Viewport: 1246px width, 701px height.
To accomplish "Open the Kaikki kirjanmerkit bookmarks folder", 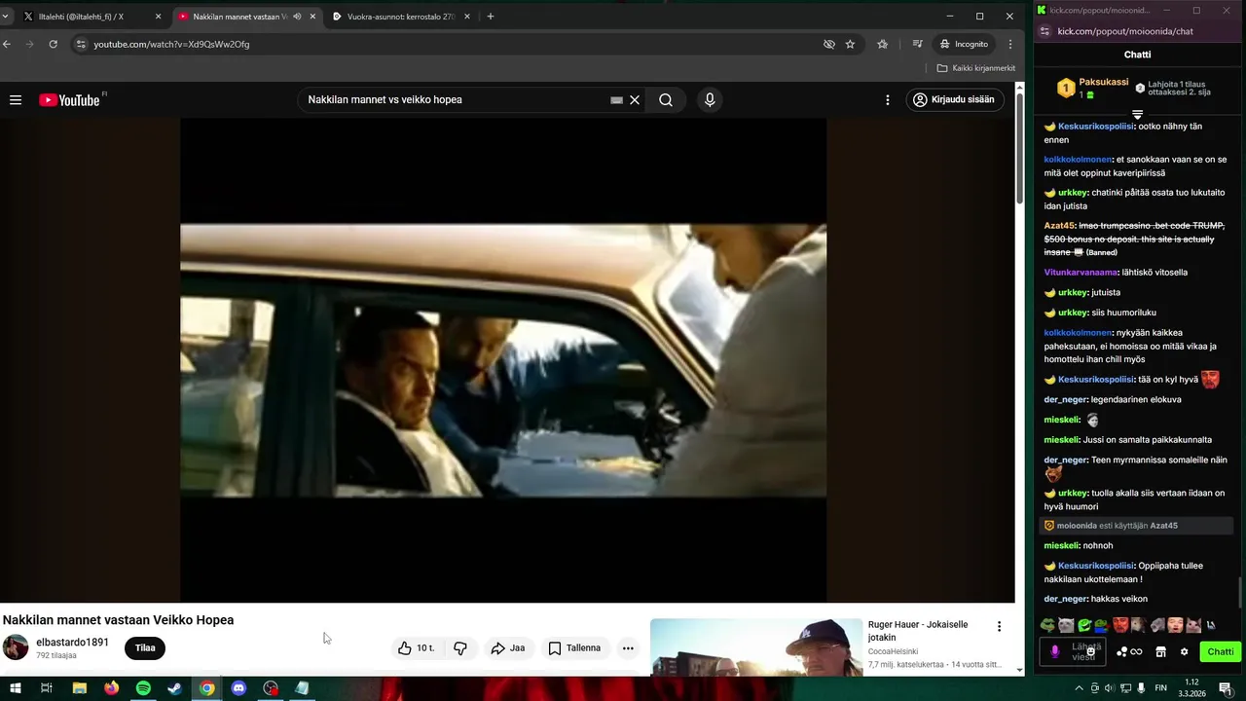I will point(975,68).
